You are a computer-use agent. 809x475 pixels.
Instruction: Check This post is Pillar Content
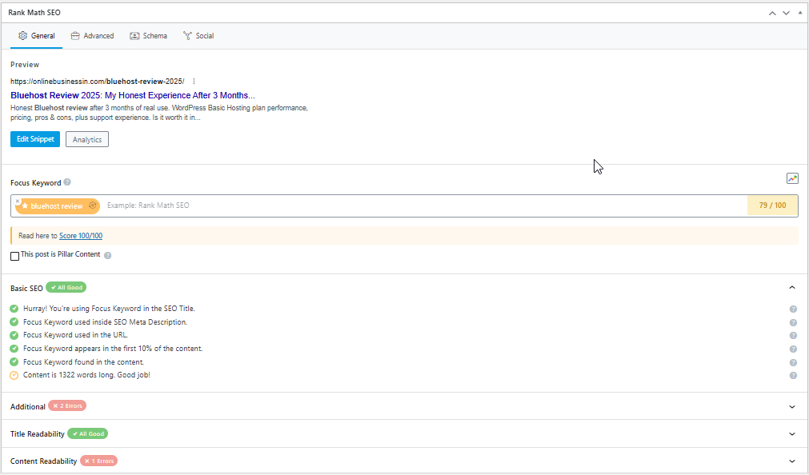point(15,256)
